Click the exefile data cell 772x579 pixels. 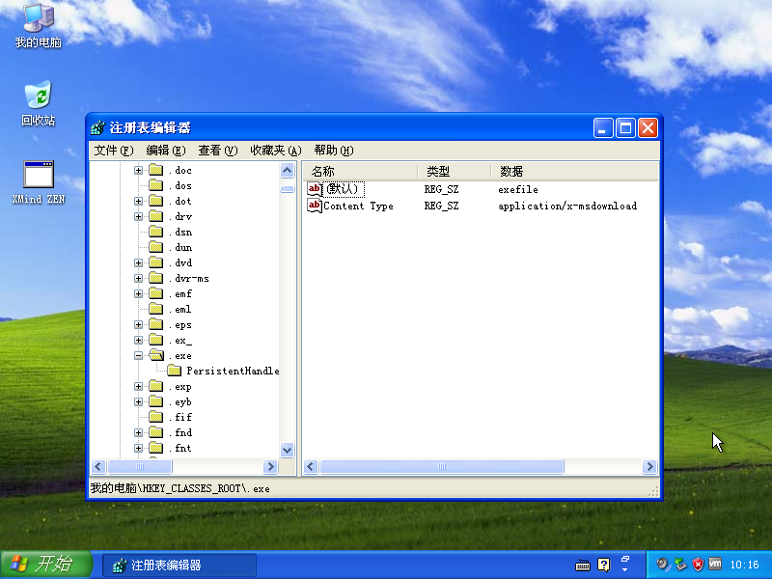coord(518,189)
